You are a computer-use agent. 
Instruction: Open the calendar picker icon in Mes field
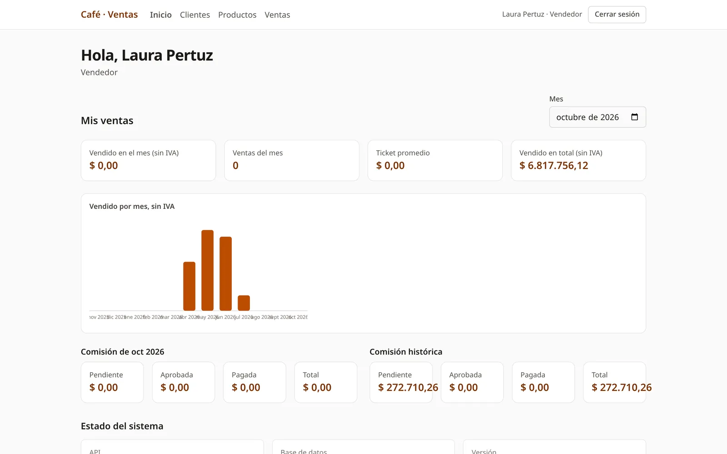634,117
